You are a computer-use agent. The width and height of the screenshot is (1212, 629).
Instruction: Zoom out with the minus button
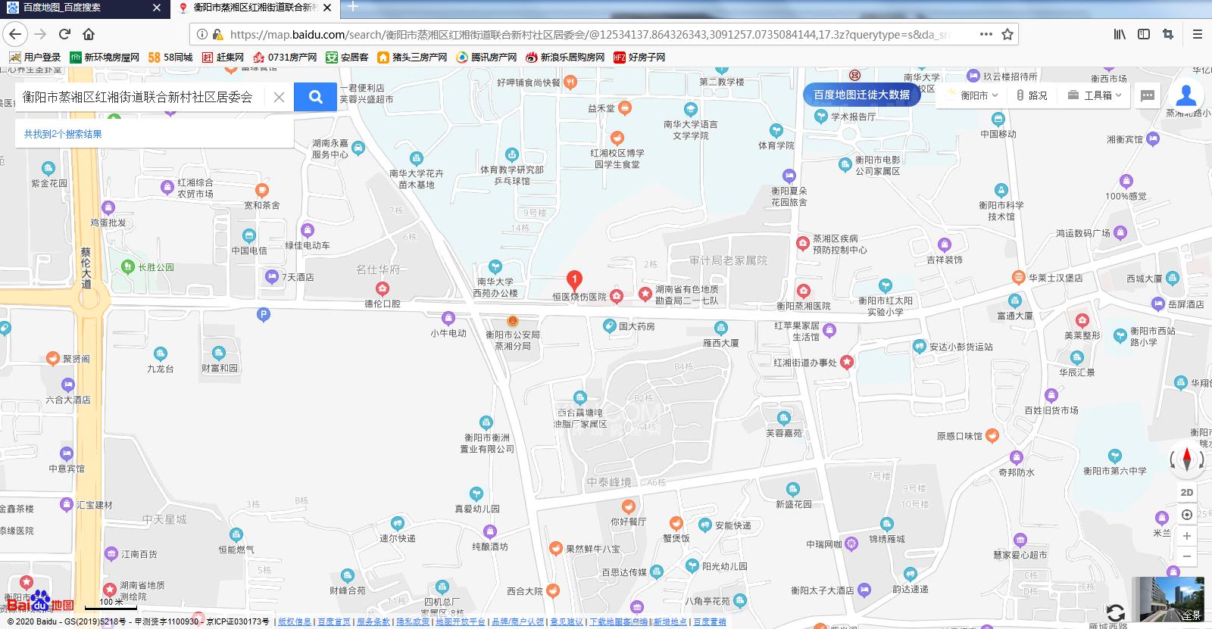1187,556
